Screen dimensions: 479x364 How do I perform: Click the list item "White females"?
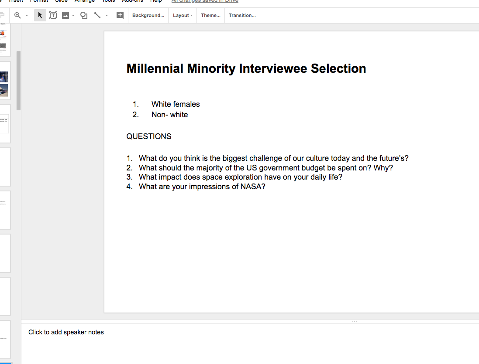(176, 104)
